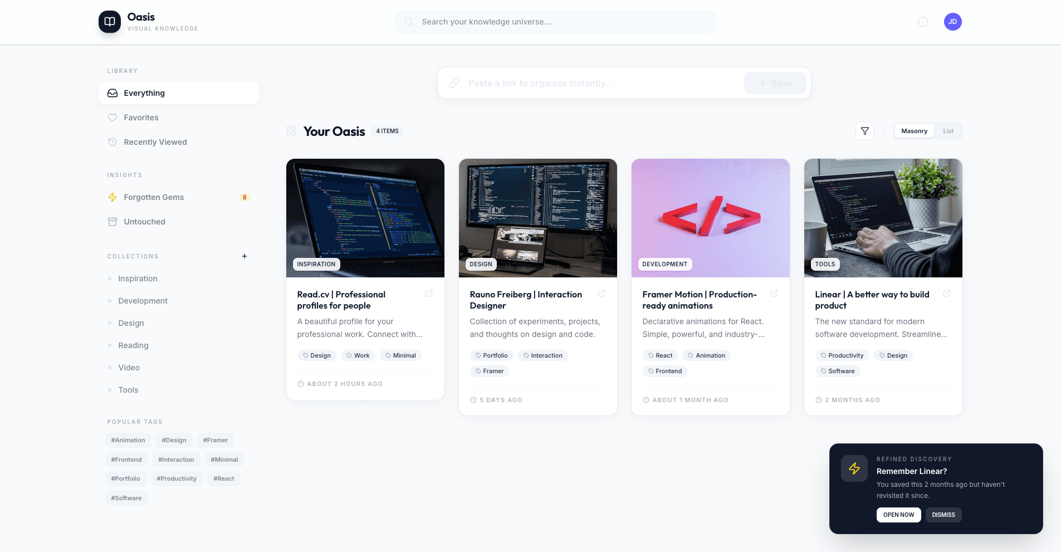
Task: Open external link on Rauno Freiberg card
Action: coord(602,293)
